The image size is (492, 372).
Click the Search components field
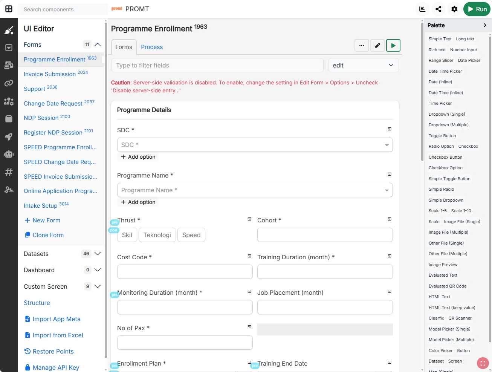[63, 9]
